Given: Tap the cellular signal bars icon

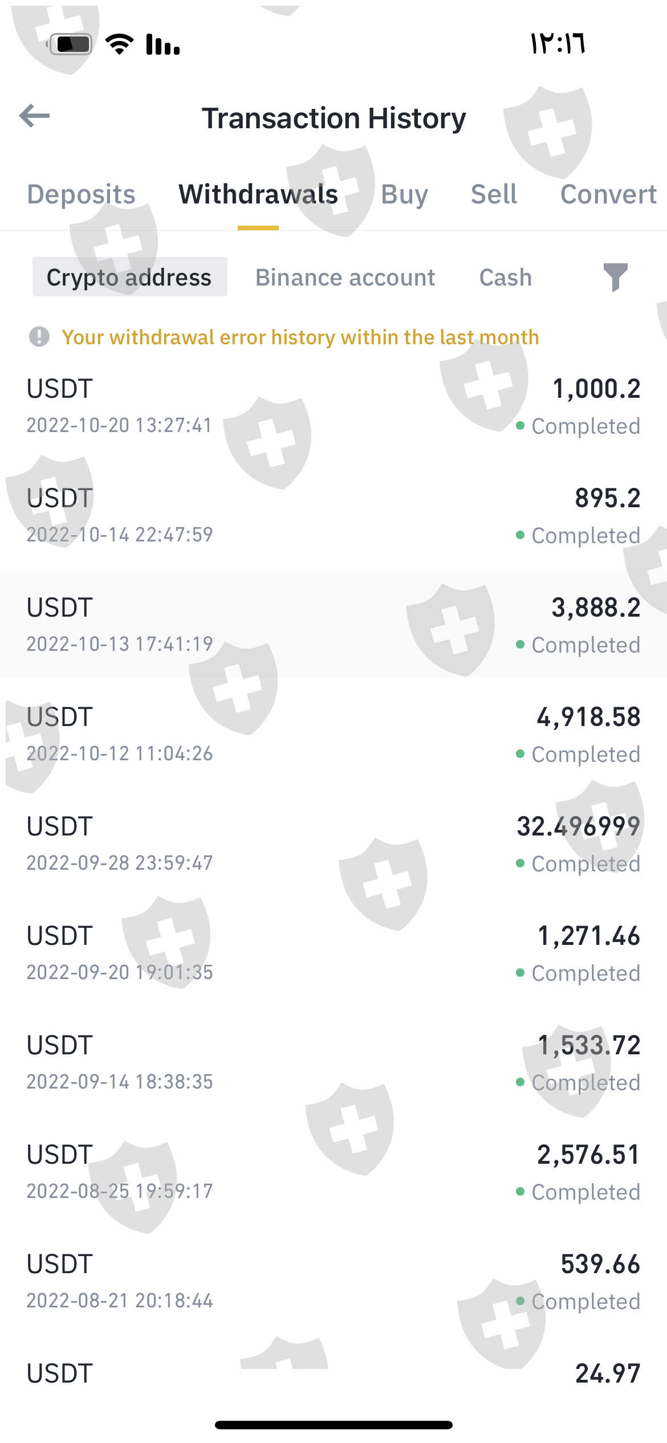Looking at the screenshot, I should click(163, 44).
